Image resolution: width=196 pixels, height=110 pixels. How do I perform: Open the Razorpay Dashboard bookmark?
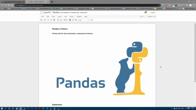coord(115,9)
